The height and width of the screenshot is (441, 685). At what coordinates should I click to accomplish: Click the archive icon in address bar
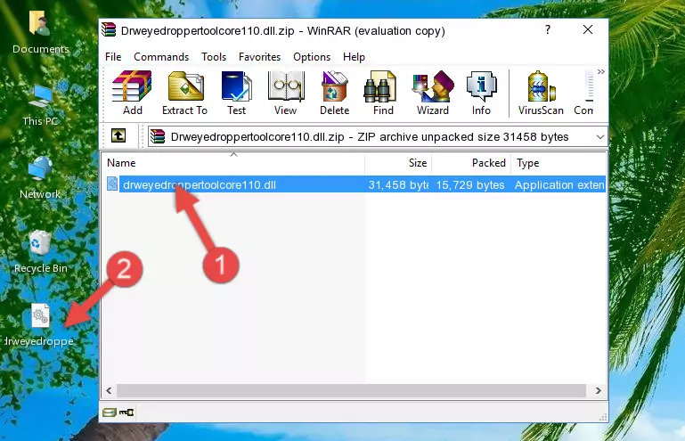(158, 137)
